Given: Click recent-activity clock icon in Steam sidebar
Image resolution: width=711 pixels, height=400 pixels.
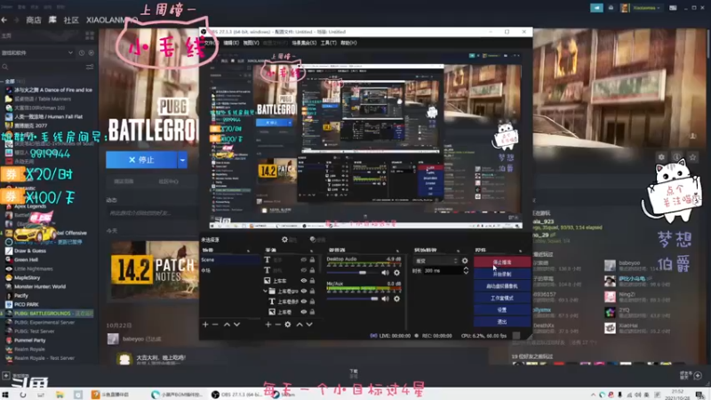Looking at the screenshot, I should (82, 52).
